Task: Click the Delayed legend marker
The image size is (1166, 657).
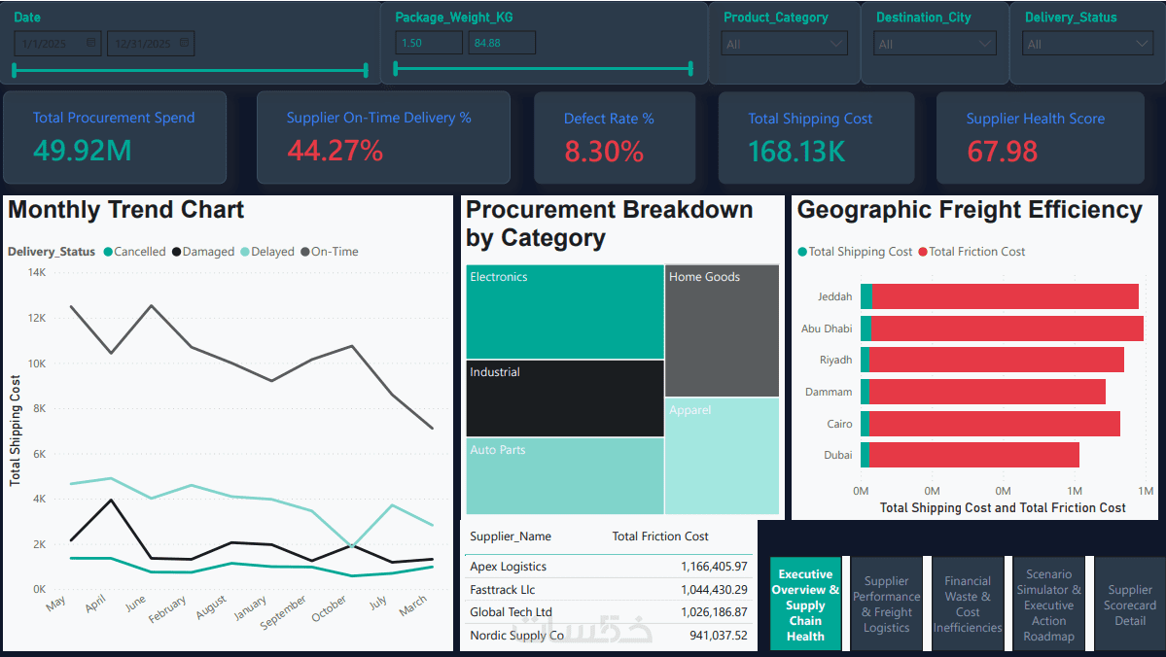Action: pos(245,252)
